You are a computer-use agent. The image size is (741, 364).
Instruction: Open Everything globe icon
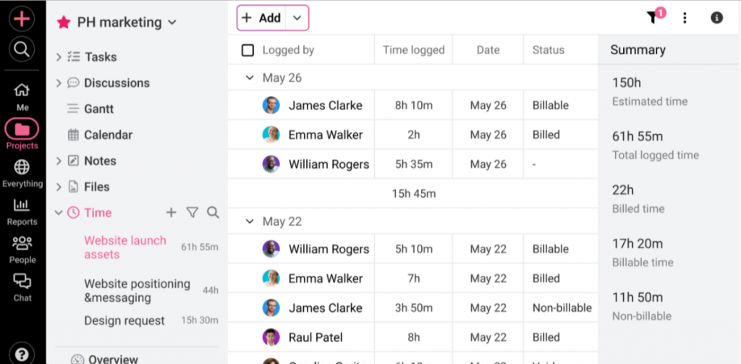coord(22,167)
